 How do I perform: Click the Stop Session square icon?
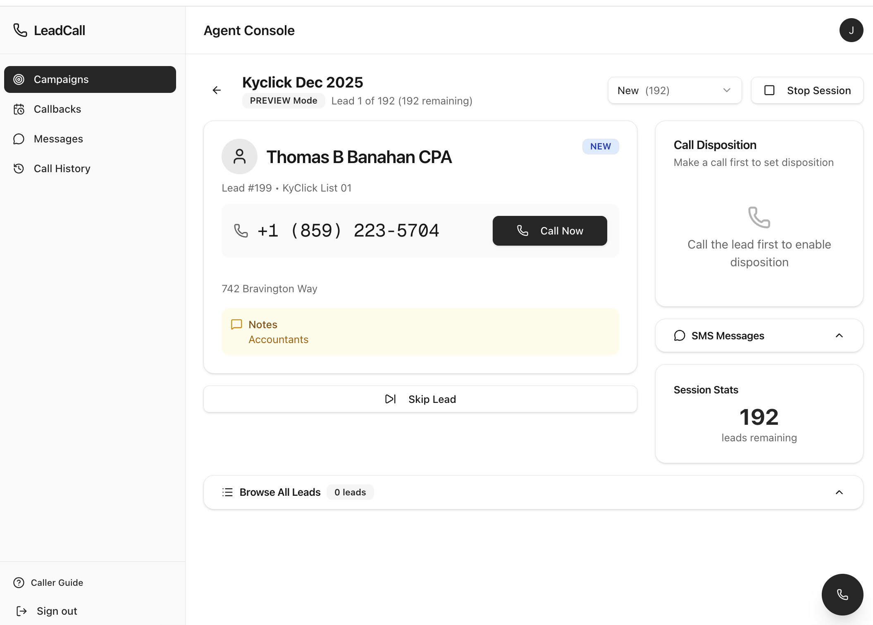(769, 90)
